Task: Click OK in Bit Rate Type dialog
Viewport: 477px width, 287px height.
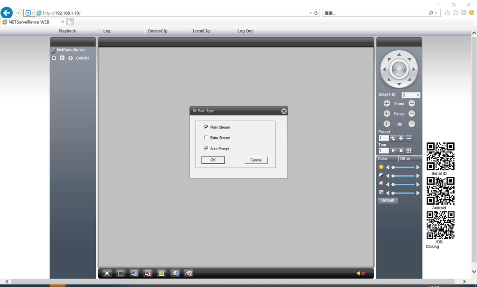Action: point(213,160)
